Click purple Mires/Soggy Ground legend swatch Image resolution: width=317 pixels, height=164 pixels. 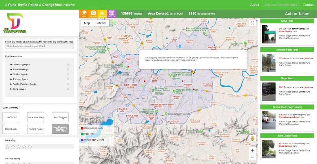82,140
